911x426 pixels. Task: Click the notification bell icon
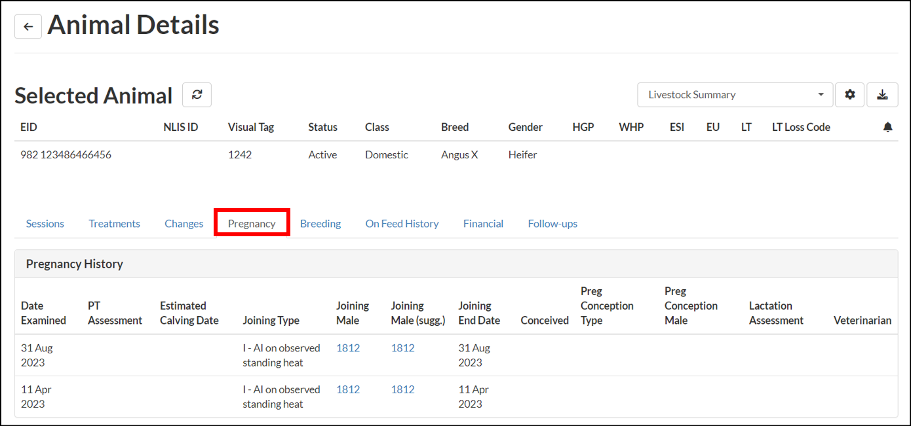pos(887,128)
